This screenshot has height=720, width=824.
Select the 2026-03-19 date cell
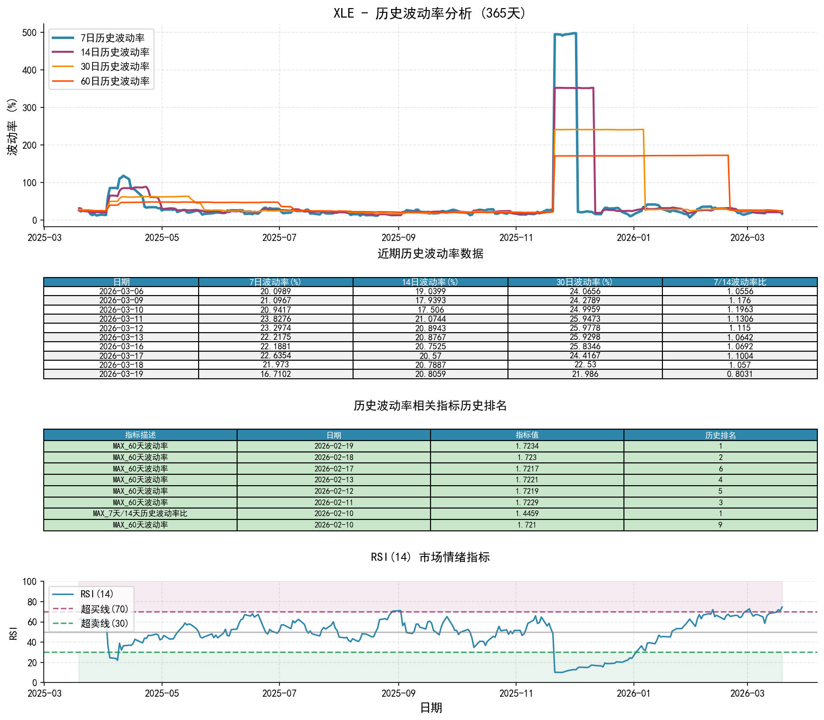121,374
